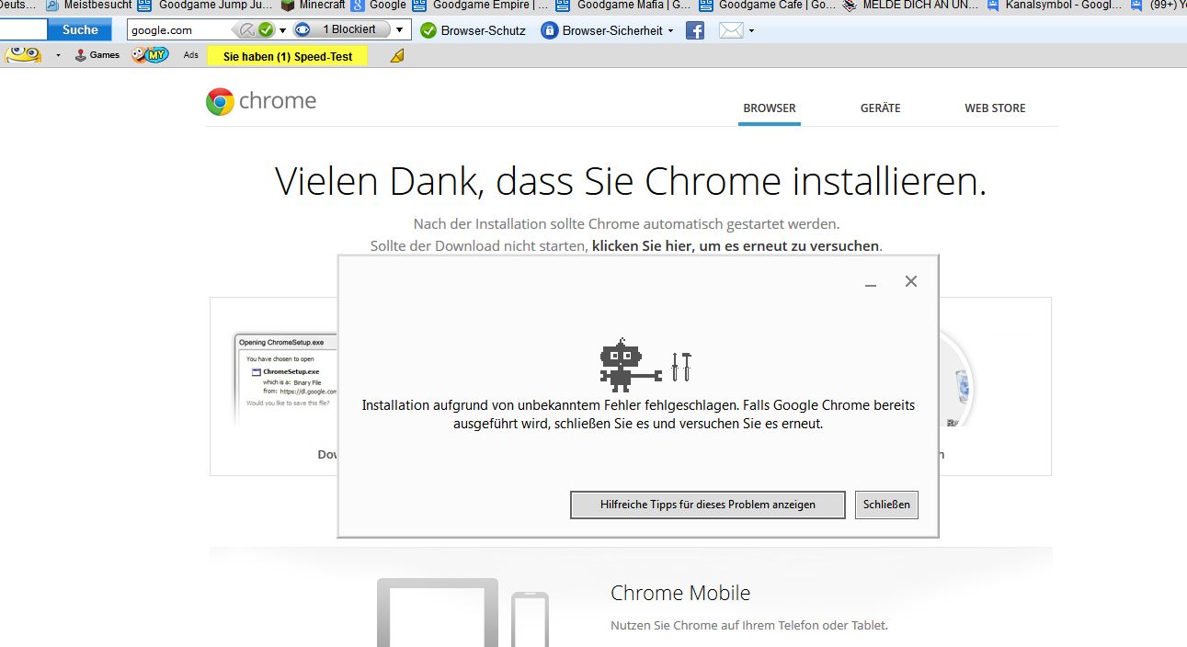This screenshot has height=647, width=1187.
Task: Switch to the WEB STORE tab
Action: pyautogui.click(x=995, y=108)
